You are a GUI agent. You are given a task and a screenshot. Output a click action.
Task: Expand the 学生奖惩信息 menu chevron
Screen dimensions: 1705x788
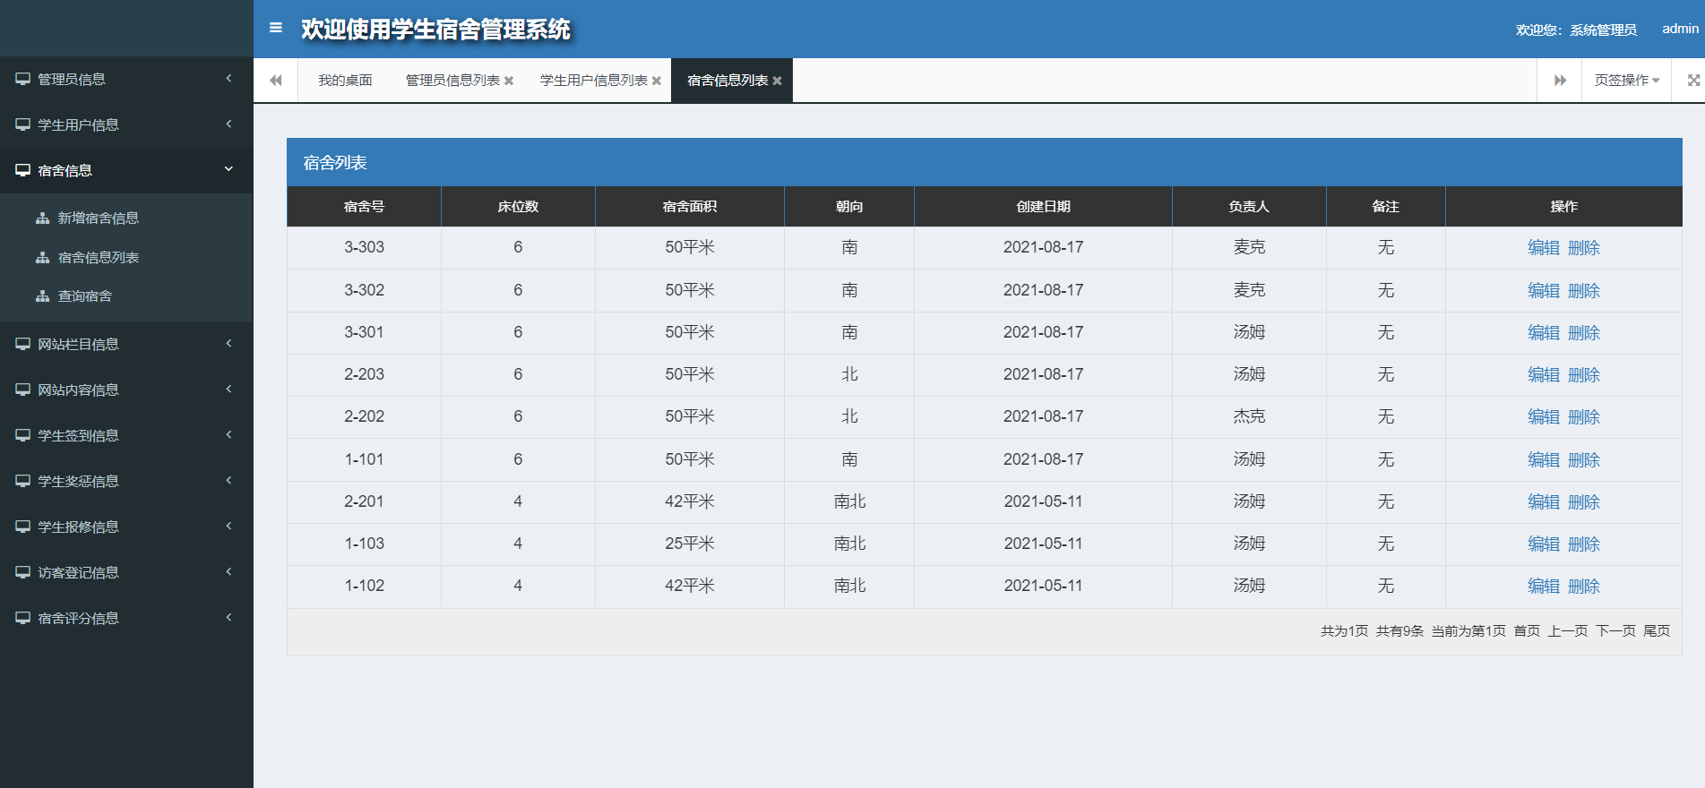pos(228,480)
